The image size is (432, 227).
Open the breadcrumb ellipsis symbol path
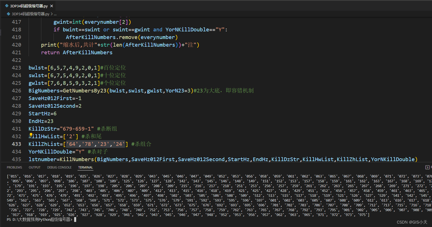(55, 14)
